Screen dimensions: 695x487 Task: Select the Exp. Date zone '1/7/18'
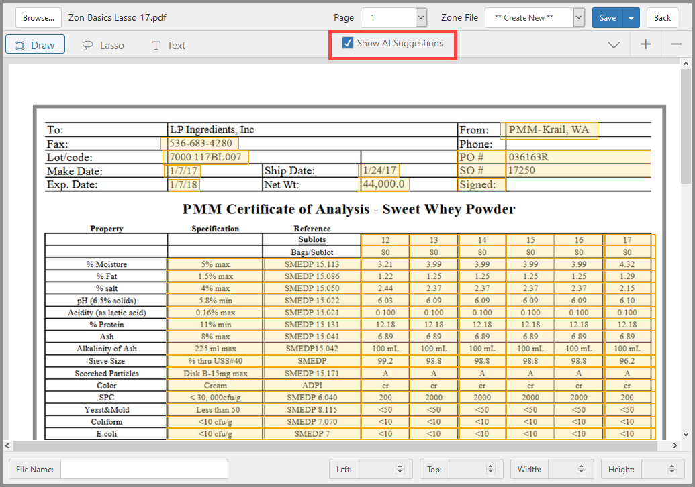[183, 184]
